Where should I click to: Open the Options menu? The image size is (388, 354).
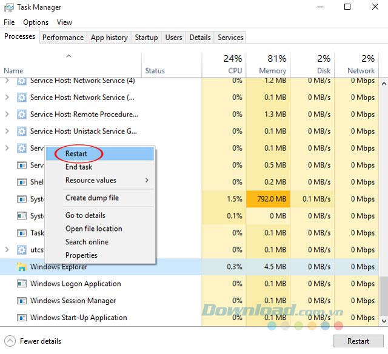pos(36,22)
